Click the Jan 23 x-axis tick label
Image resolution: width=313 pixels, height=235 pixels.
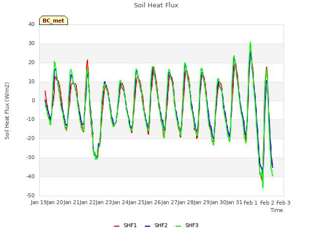104,203
